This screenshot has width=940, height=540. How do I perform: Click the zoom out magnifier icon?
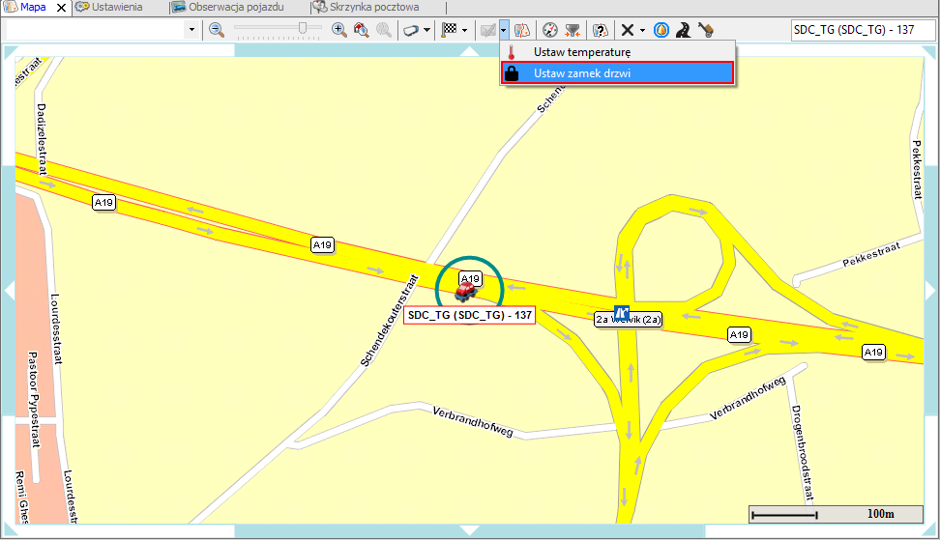(x=217, y=30)
